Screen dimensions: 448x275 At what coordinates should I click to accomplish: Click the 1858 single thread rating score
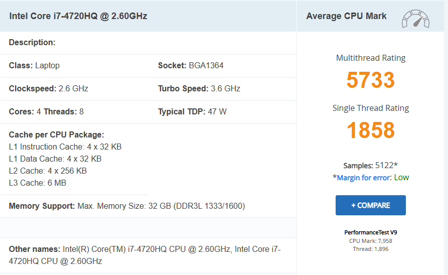370,130
